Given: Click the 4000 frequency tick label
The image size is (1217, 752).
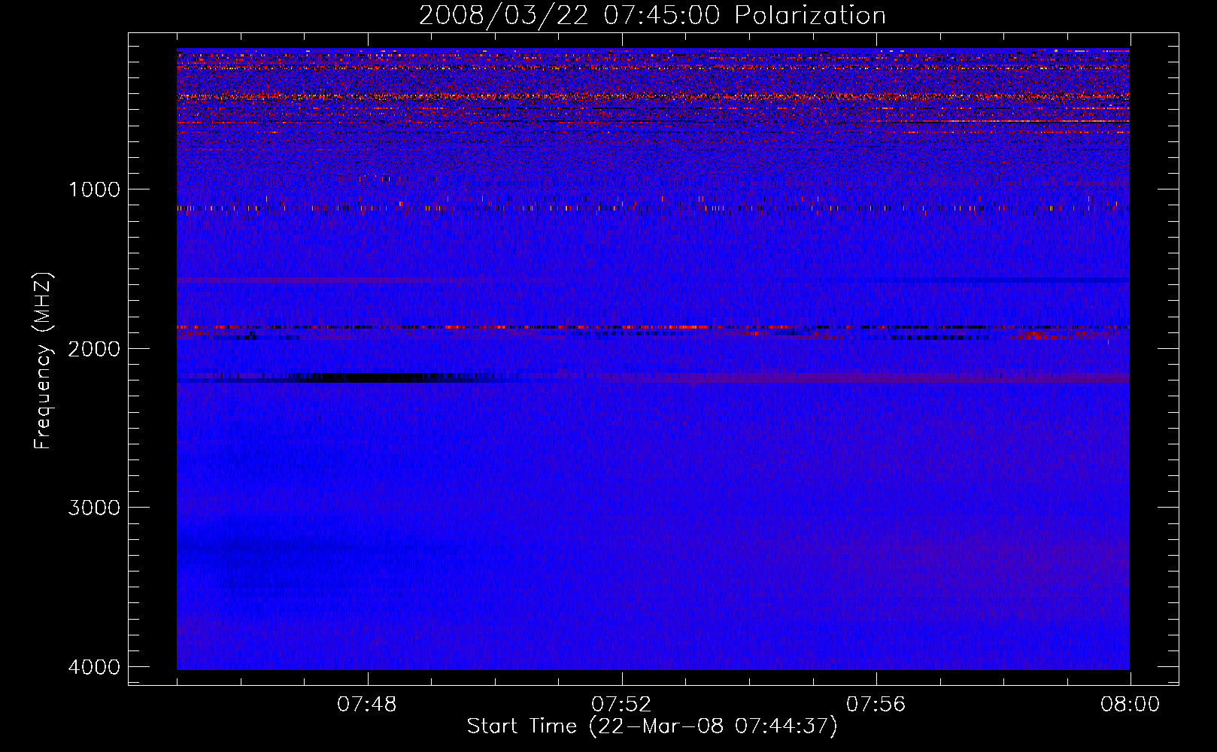Looking at the screenshot, I should [x=94, y=667].
